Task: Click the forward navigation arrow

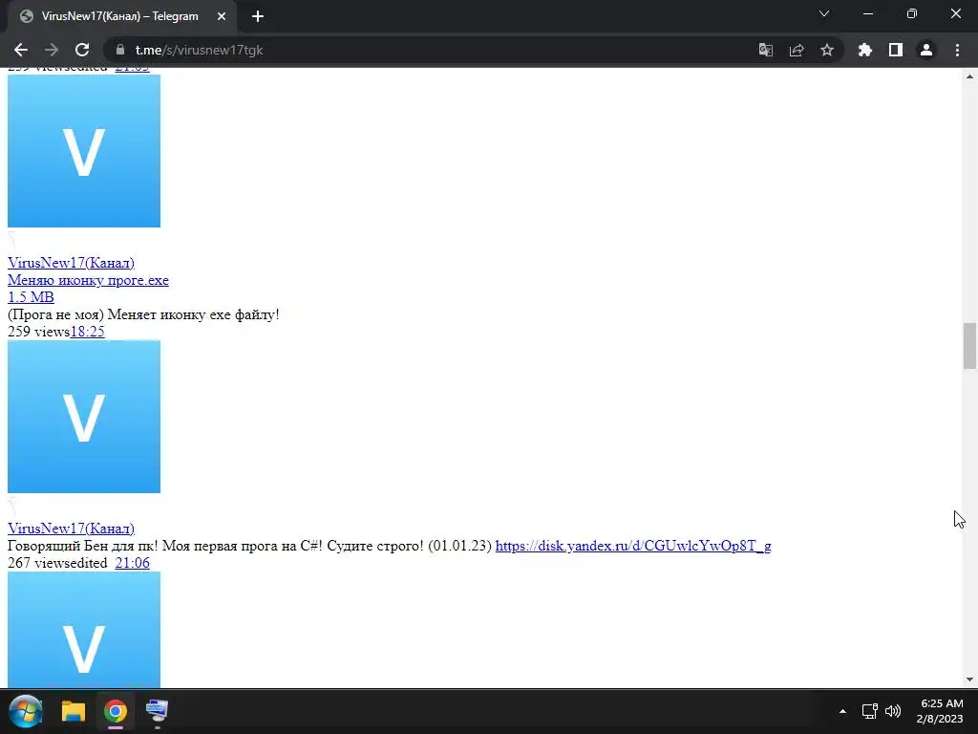Action: [52, 50]
